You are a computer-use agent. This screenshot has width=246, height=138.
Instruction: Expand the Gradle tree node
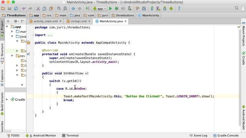click(x=7, y=100)
